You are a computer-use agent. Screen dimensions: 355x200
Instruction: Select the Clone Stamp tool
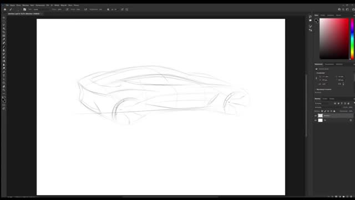(4, 51)
